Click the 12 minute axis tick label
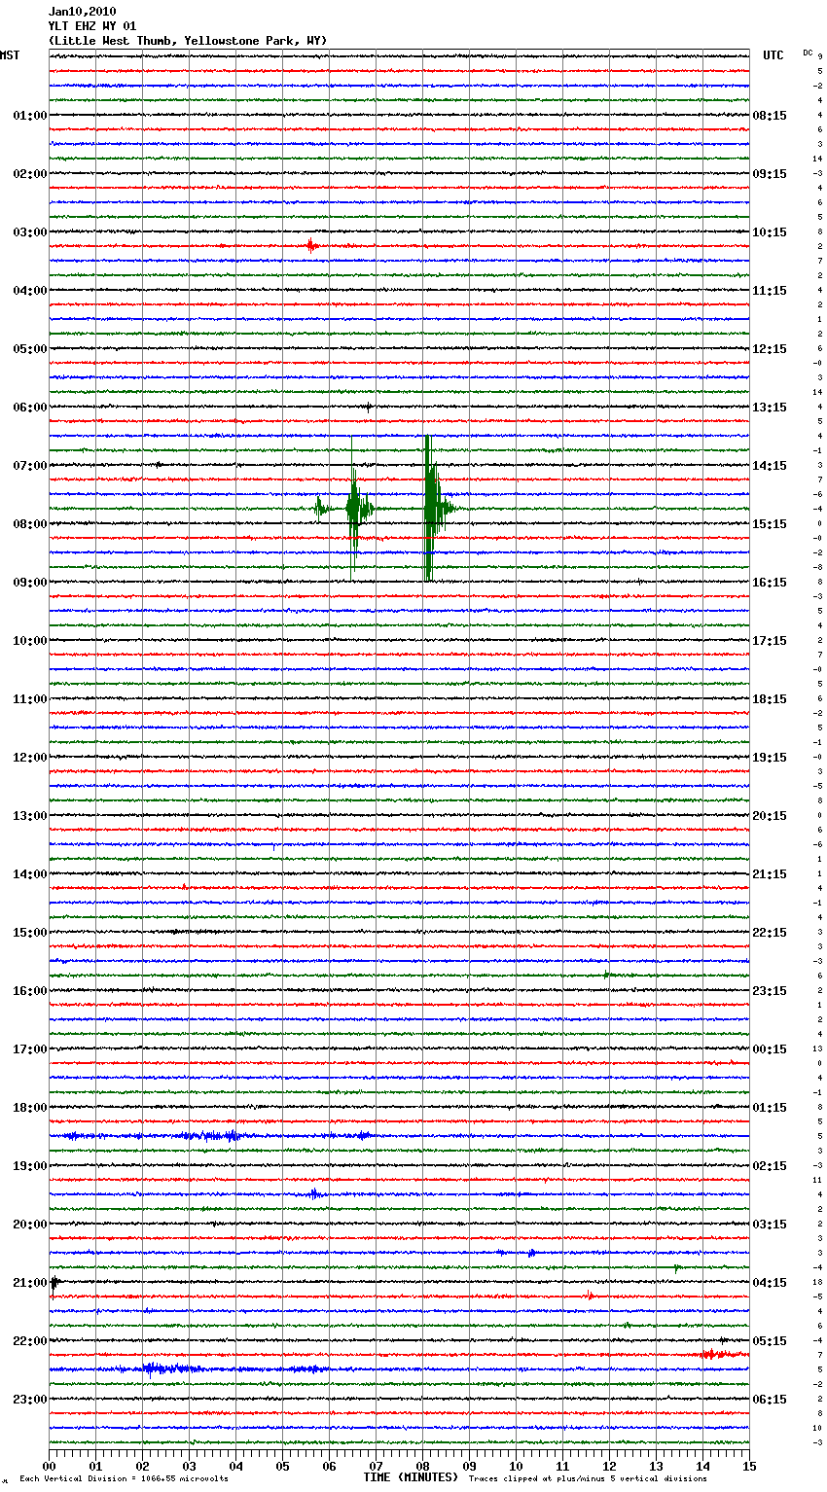The height and width of the screenshot is (1492, 827). (609, 1466)
